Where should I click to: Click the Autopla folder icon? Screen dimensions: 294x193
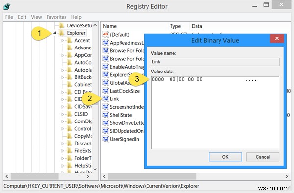click(x=69, y=70)
